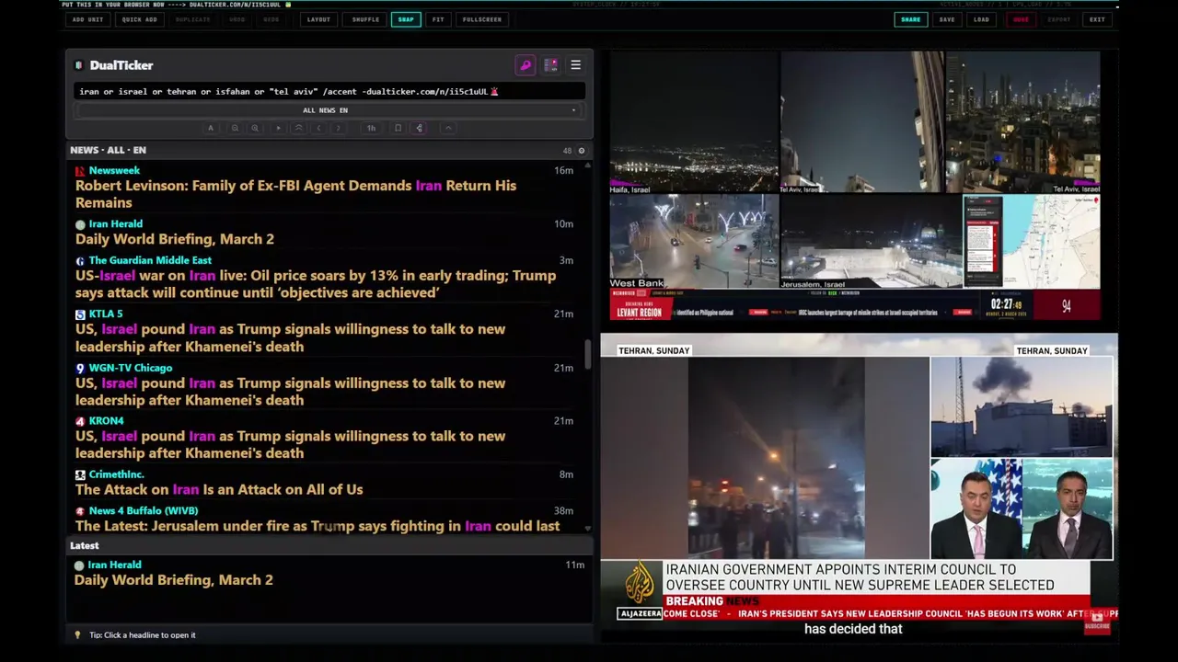Click the CrimethInc. source icon
This screenshot has height=662, width=1178.
(x=80, y=475)
